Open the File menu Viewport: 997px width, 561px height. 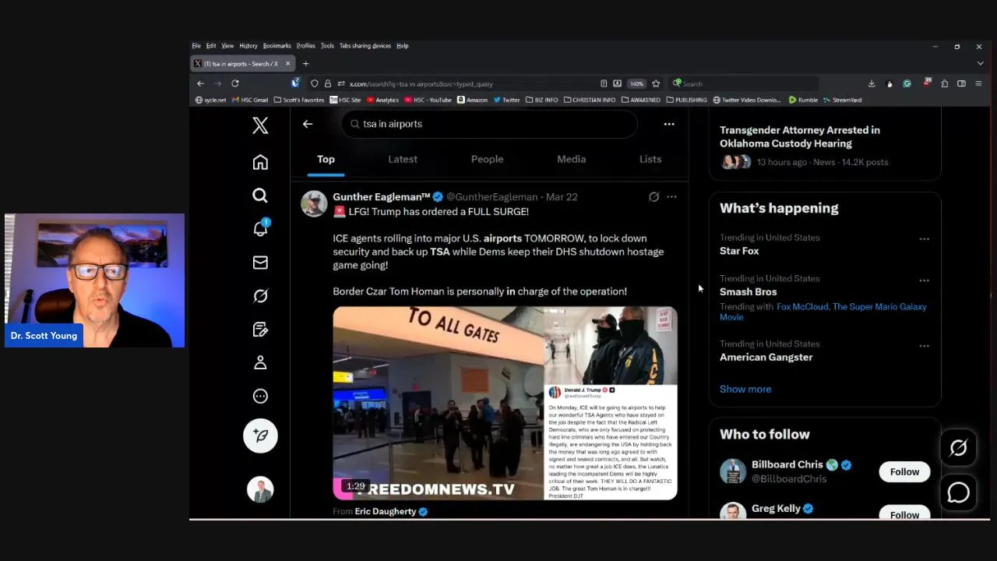tap(196, 46)
